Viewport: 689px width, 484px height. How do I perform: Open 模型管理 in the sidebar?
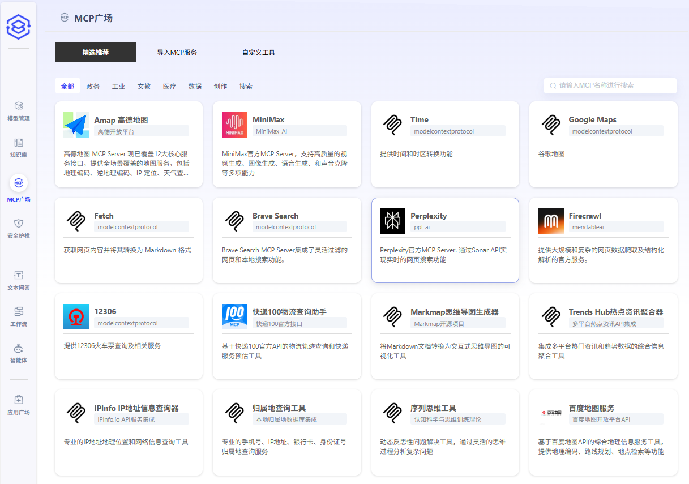pyautogui.click(x=18, y=111)
